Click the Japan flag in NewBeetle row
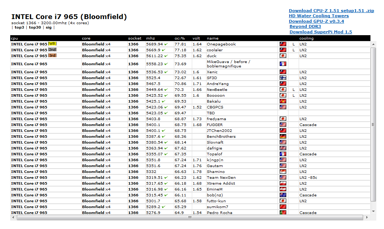 pyautogui.click(x=283, y=90)
